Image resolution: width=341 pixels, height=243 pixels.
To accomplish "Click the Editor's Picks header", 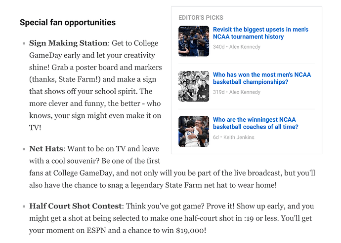I will click(x=201, y=18).
